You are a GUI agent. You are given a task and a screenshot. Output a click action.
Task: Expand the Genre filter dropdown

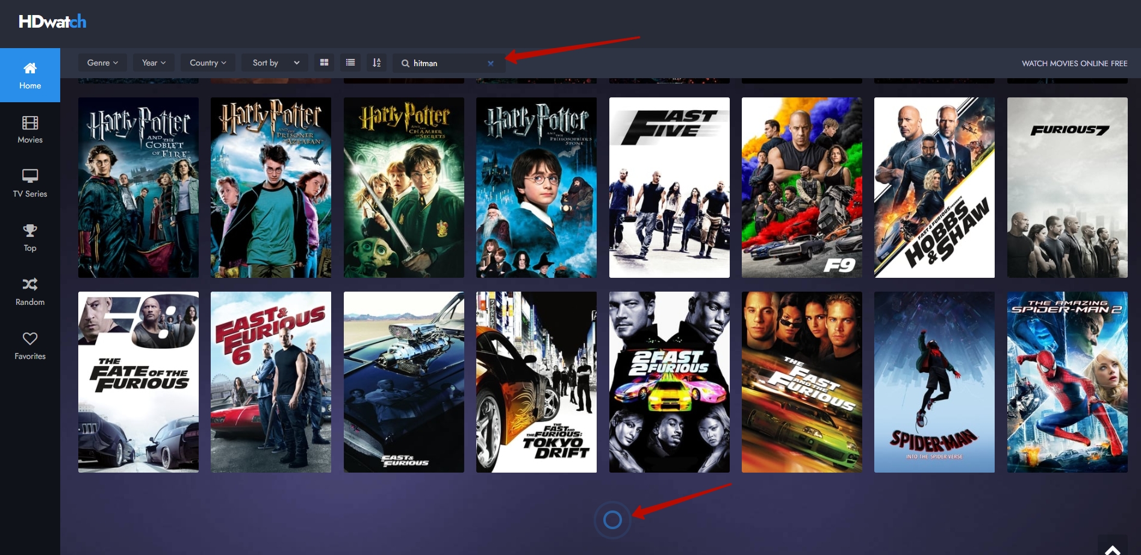point(102,63)
